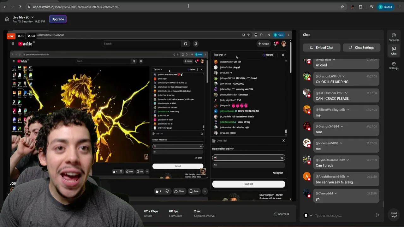Open the Paused Chrome profile button

385,7
